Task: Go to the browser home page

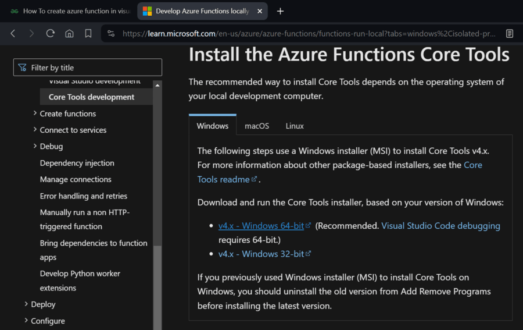Action: (69, 34)
